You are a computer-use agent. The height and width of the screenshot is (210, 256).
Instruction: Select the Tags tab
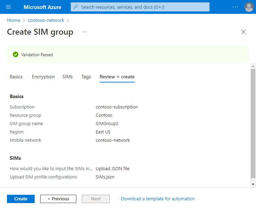(86, 77)
